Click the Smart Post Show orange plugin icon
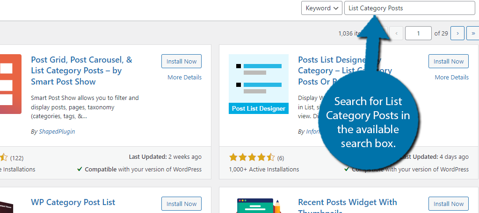The image size is (479, 213). coord(10,84)
